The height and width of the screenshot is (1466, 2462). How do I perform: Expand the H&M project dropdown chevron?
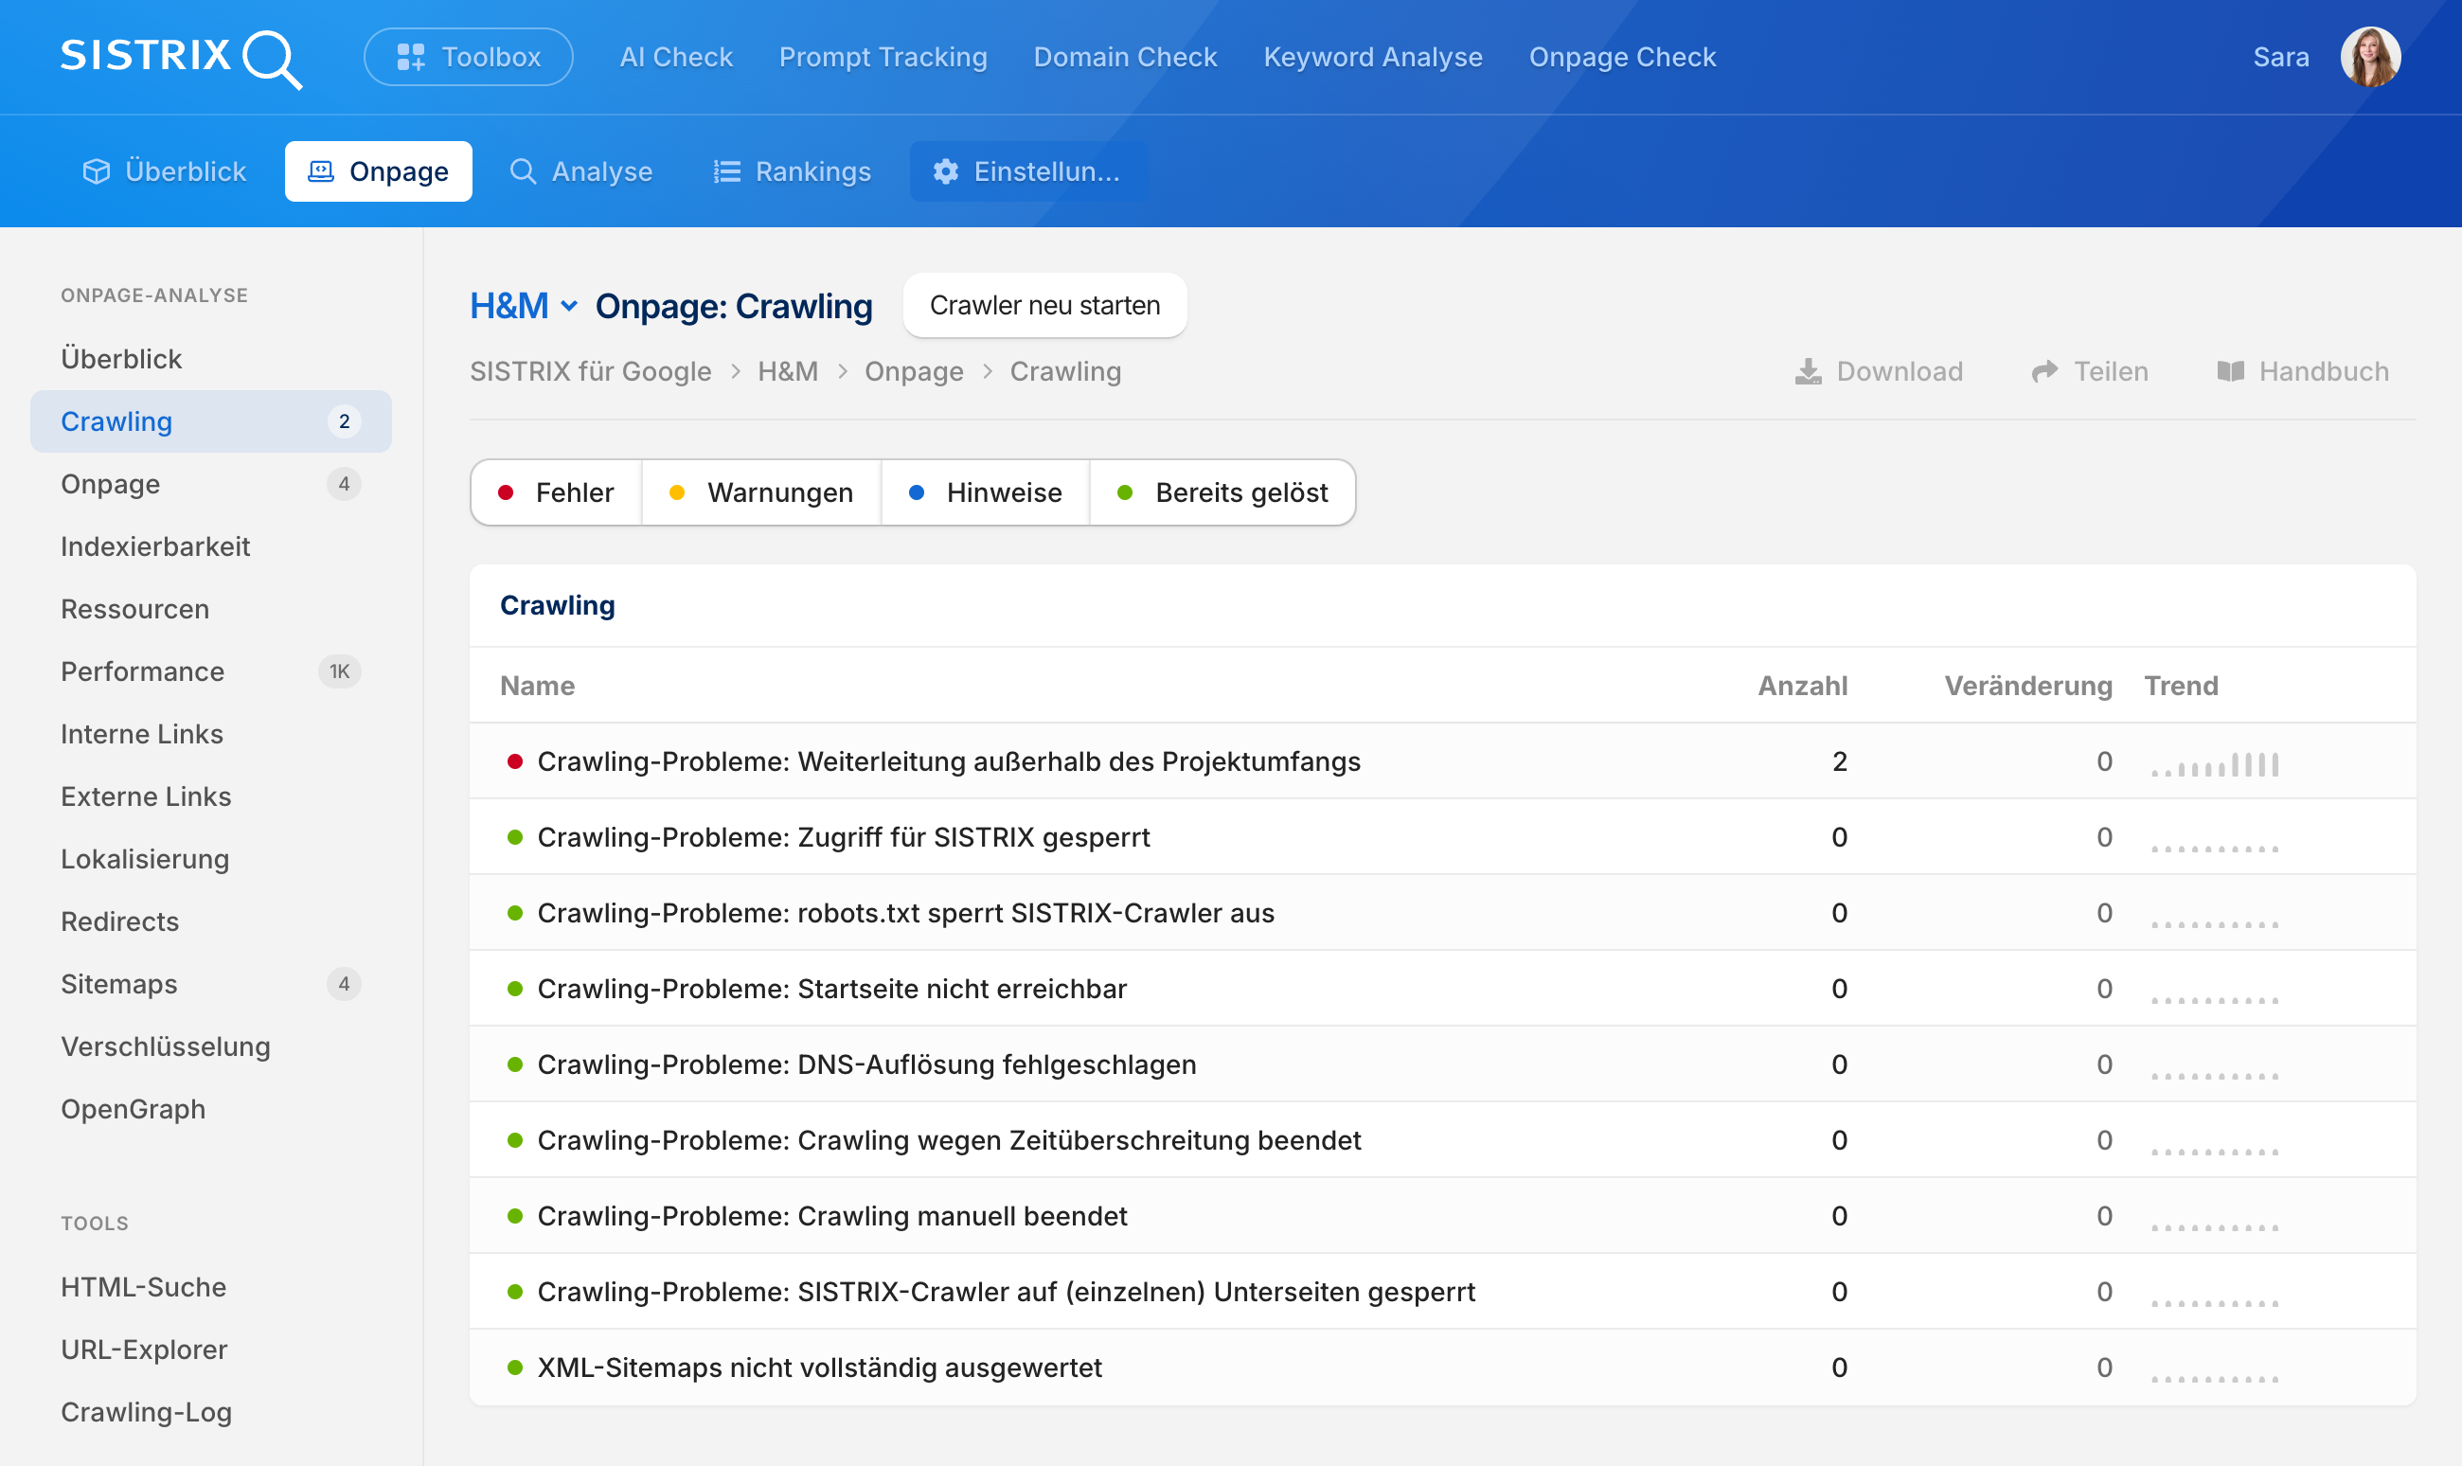(570, 306)
